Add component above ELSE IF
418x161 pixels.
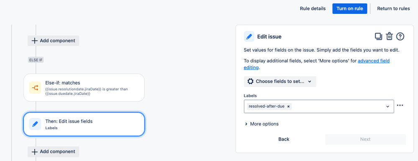pyautogui.click(x=53, y=41)
